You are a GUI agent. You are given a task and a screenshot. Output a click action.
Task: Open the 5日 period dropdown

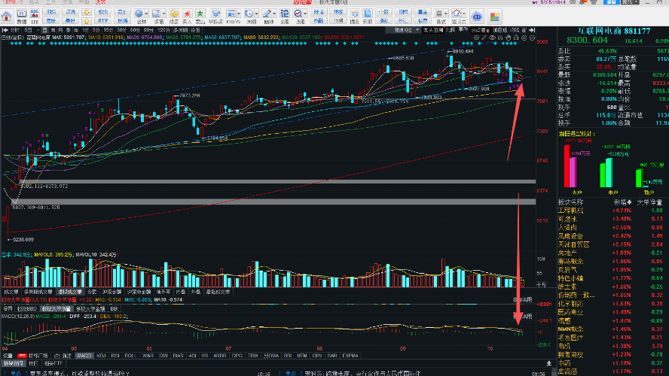pos(31,30)
